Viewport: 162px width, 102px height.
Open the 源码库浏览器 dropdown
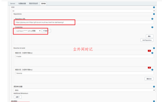tap(84, 90)
